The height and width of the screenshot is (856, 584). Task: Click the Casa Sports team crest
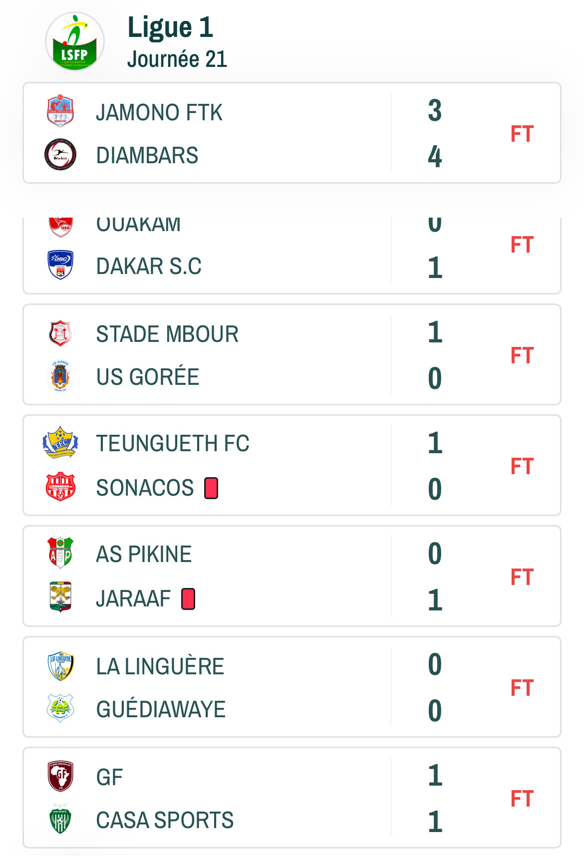[x=60, y=819]
